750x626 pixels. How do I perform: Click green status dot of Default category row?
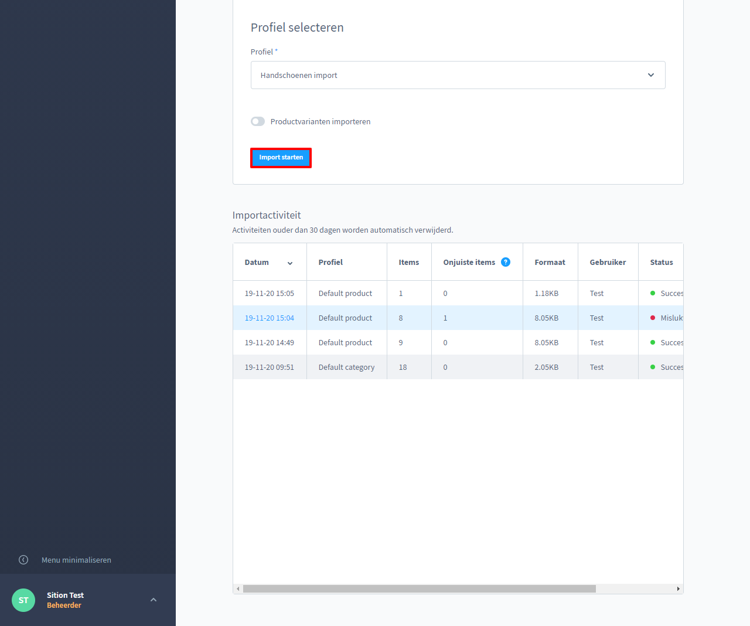pyautogui.click(x=653, y=367)
